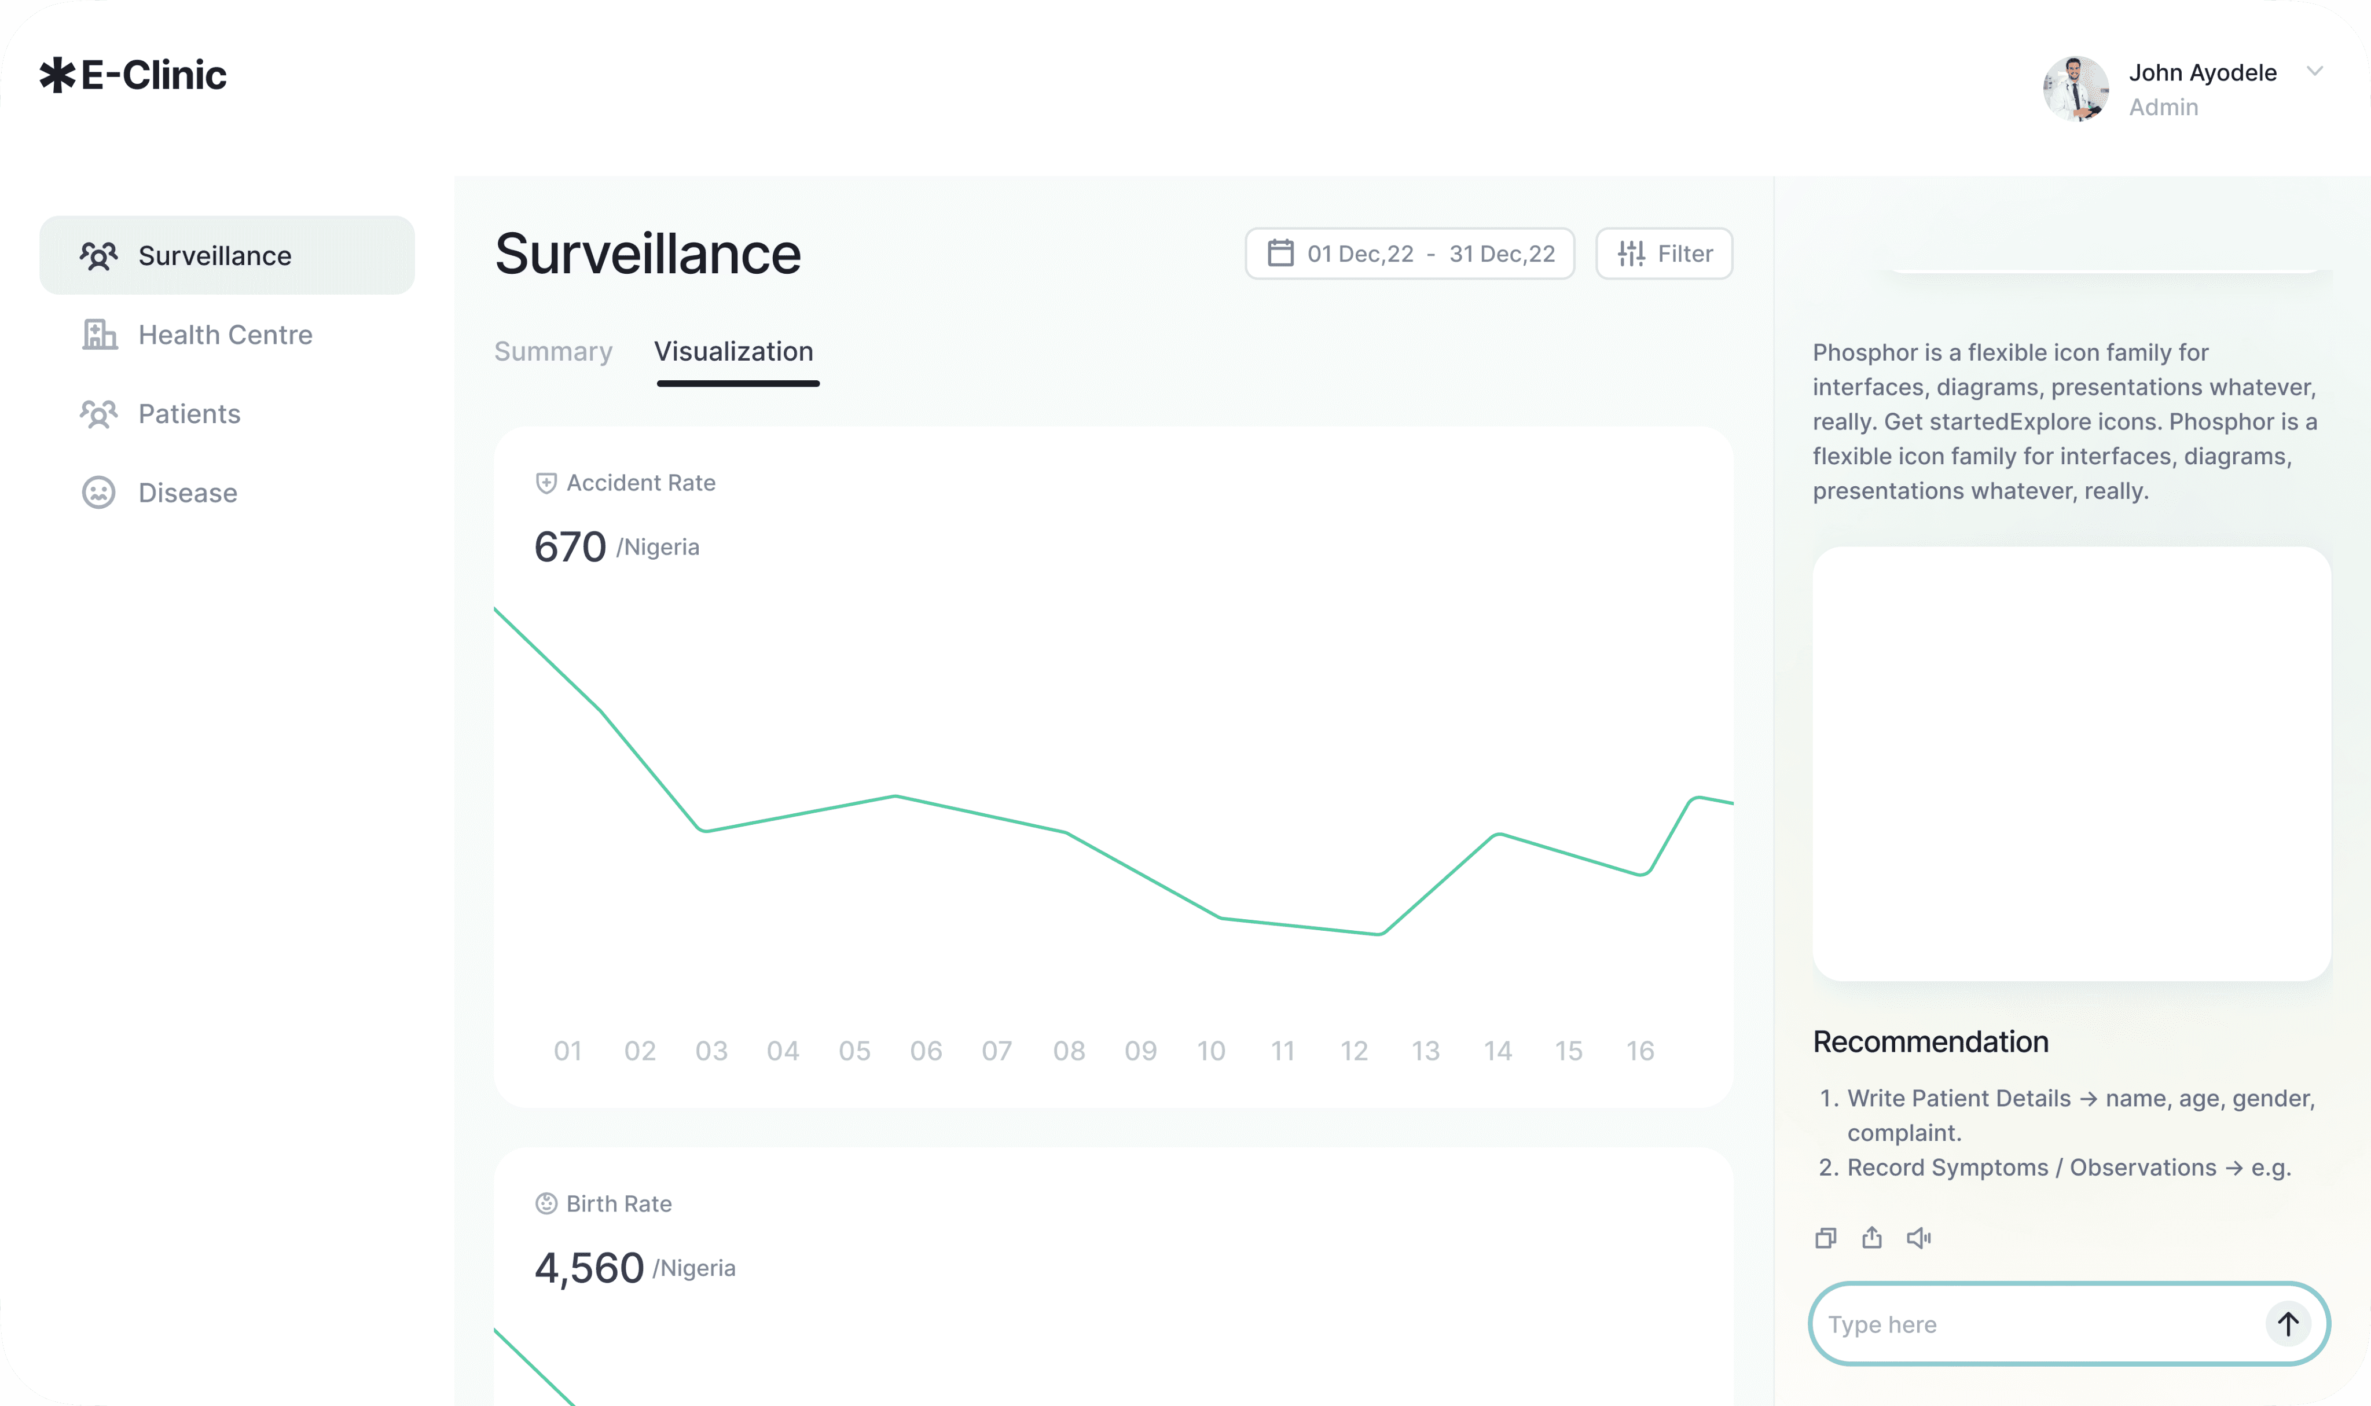Switch to the Summary tab
The height and width of the screenshot is (1406, 2371).
[x=553, y=351]
